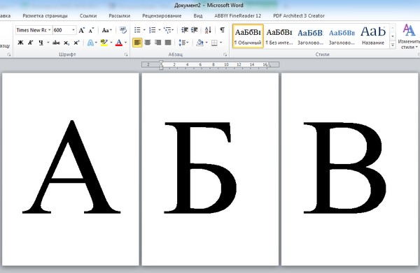Apply the second Заголовок heading style

coord(342,36)
